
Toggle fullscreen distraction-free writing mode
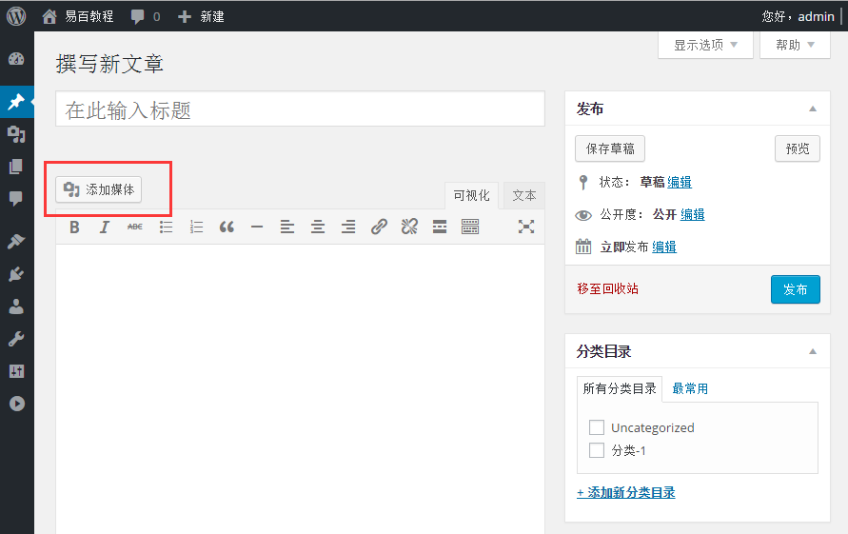click(x=526, y=227)
